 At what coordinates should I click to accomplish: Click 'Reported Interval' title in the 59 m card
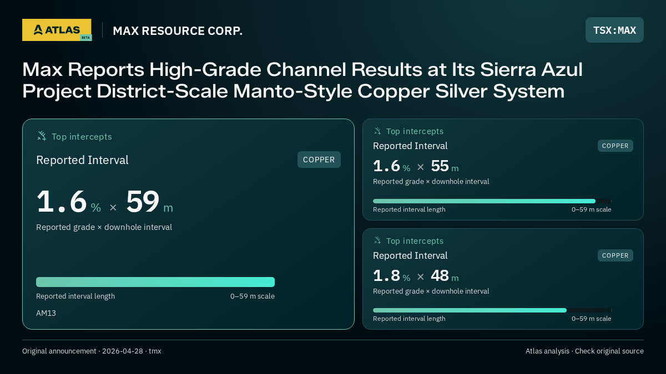pos(82,160)
